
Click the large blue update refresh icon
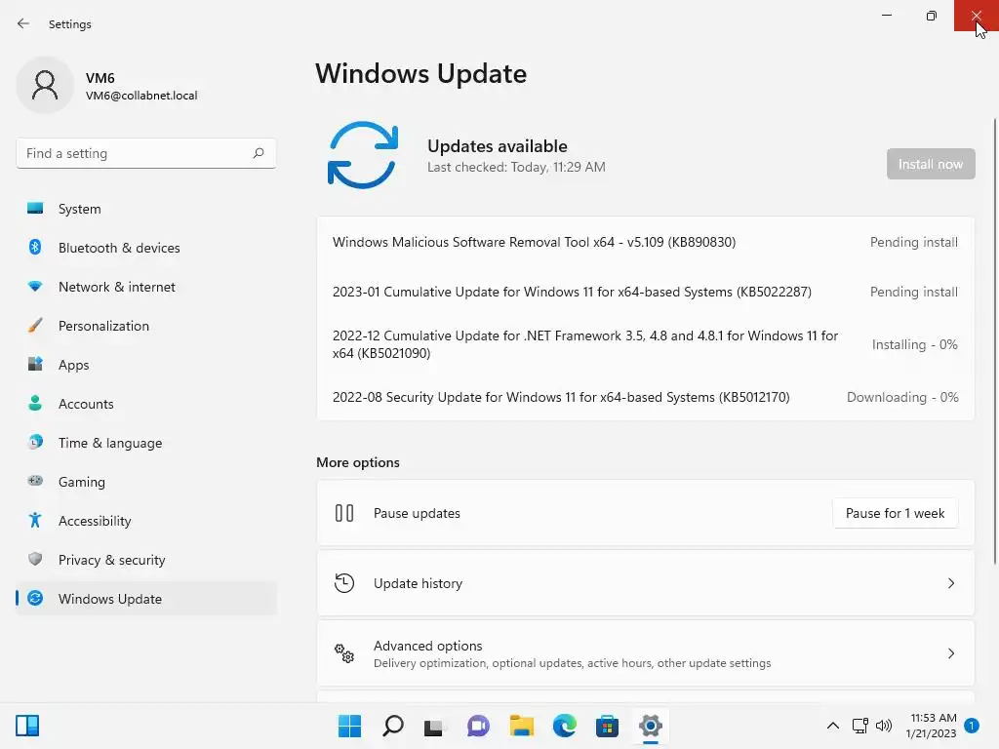363,155
